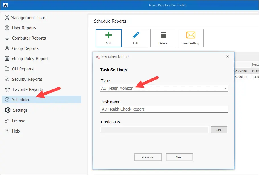Viewport: 259px width, 175px height.
Task: Click the Credentials text field
Action: click(x=155, y=129)
